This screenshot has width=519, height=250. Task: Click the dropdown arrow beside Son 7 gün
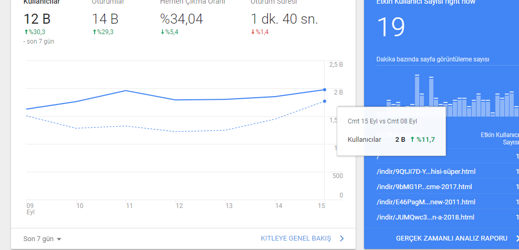pos(59,239)
